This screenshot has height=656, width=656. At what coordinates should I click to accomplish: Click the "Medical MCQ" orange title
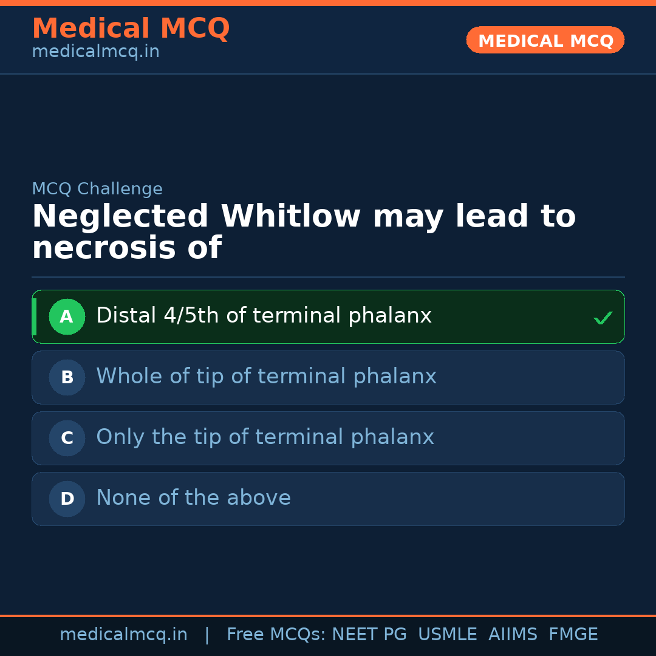coord(131,29)
